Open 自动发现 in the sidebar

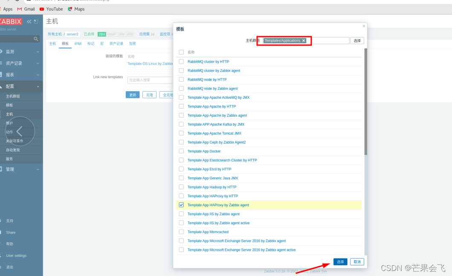pyautogui.click(x=13, y=150)
